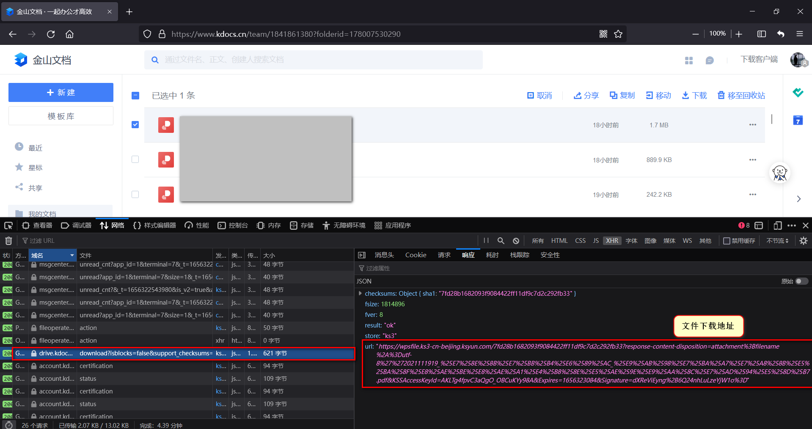Open the Timings tab of the request
812x429 pixels.
click(492, 255)
